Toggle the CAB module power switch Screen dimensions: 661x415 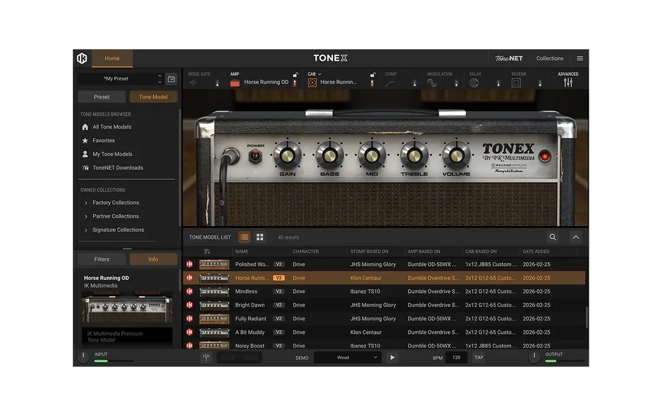click(372, 83)
